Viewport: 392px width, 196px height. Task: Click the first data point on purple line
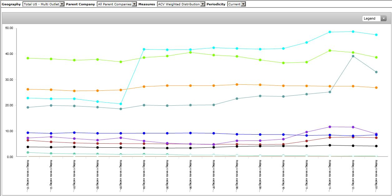(x=28, y=138)
